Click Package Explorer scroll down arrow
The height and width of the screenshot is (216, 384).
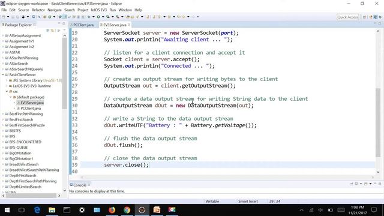65,190
